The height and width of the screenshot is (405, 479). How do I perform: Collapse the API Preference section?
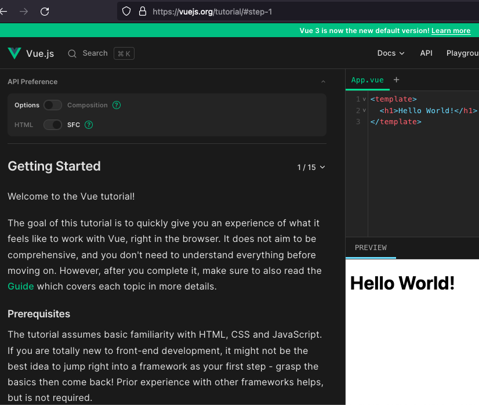(x=323, y=82)
